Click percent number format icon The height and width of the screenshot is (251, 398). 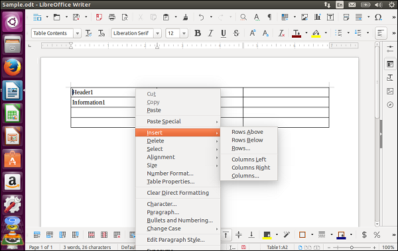click(377, 234)
